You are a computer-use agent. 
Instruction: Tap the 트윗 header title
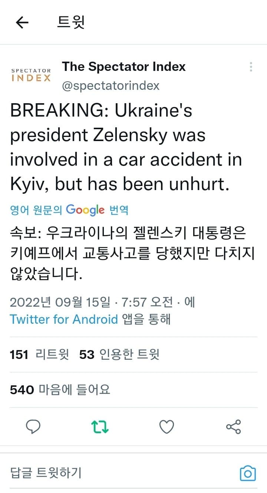point(71,23)
